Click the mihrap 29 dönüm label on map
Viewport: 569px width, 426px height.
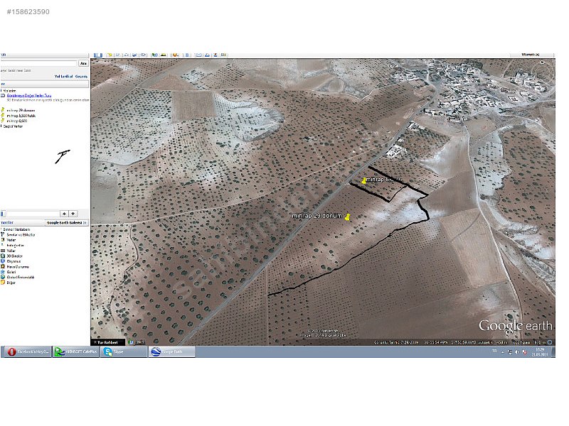point(317,216)
